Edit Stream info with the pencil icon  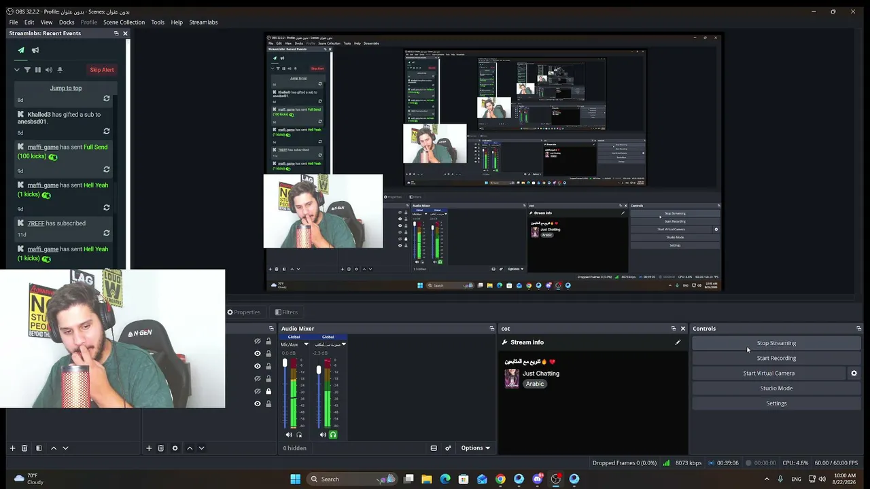tap(678, 342)
